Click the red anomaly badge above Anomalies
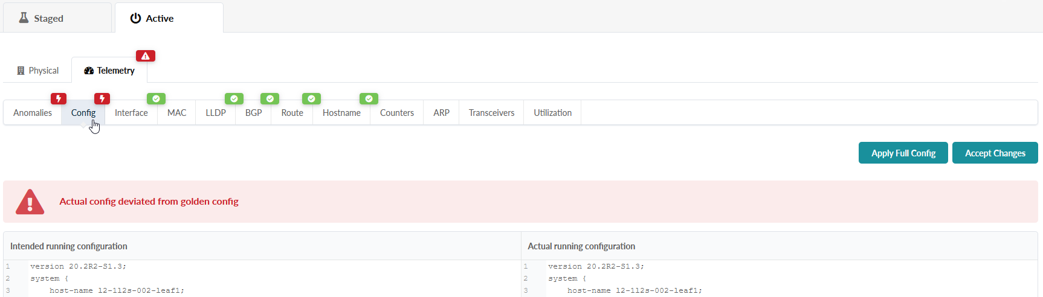The width and height of the screenshot is (1043, 297). click(59, 98)
